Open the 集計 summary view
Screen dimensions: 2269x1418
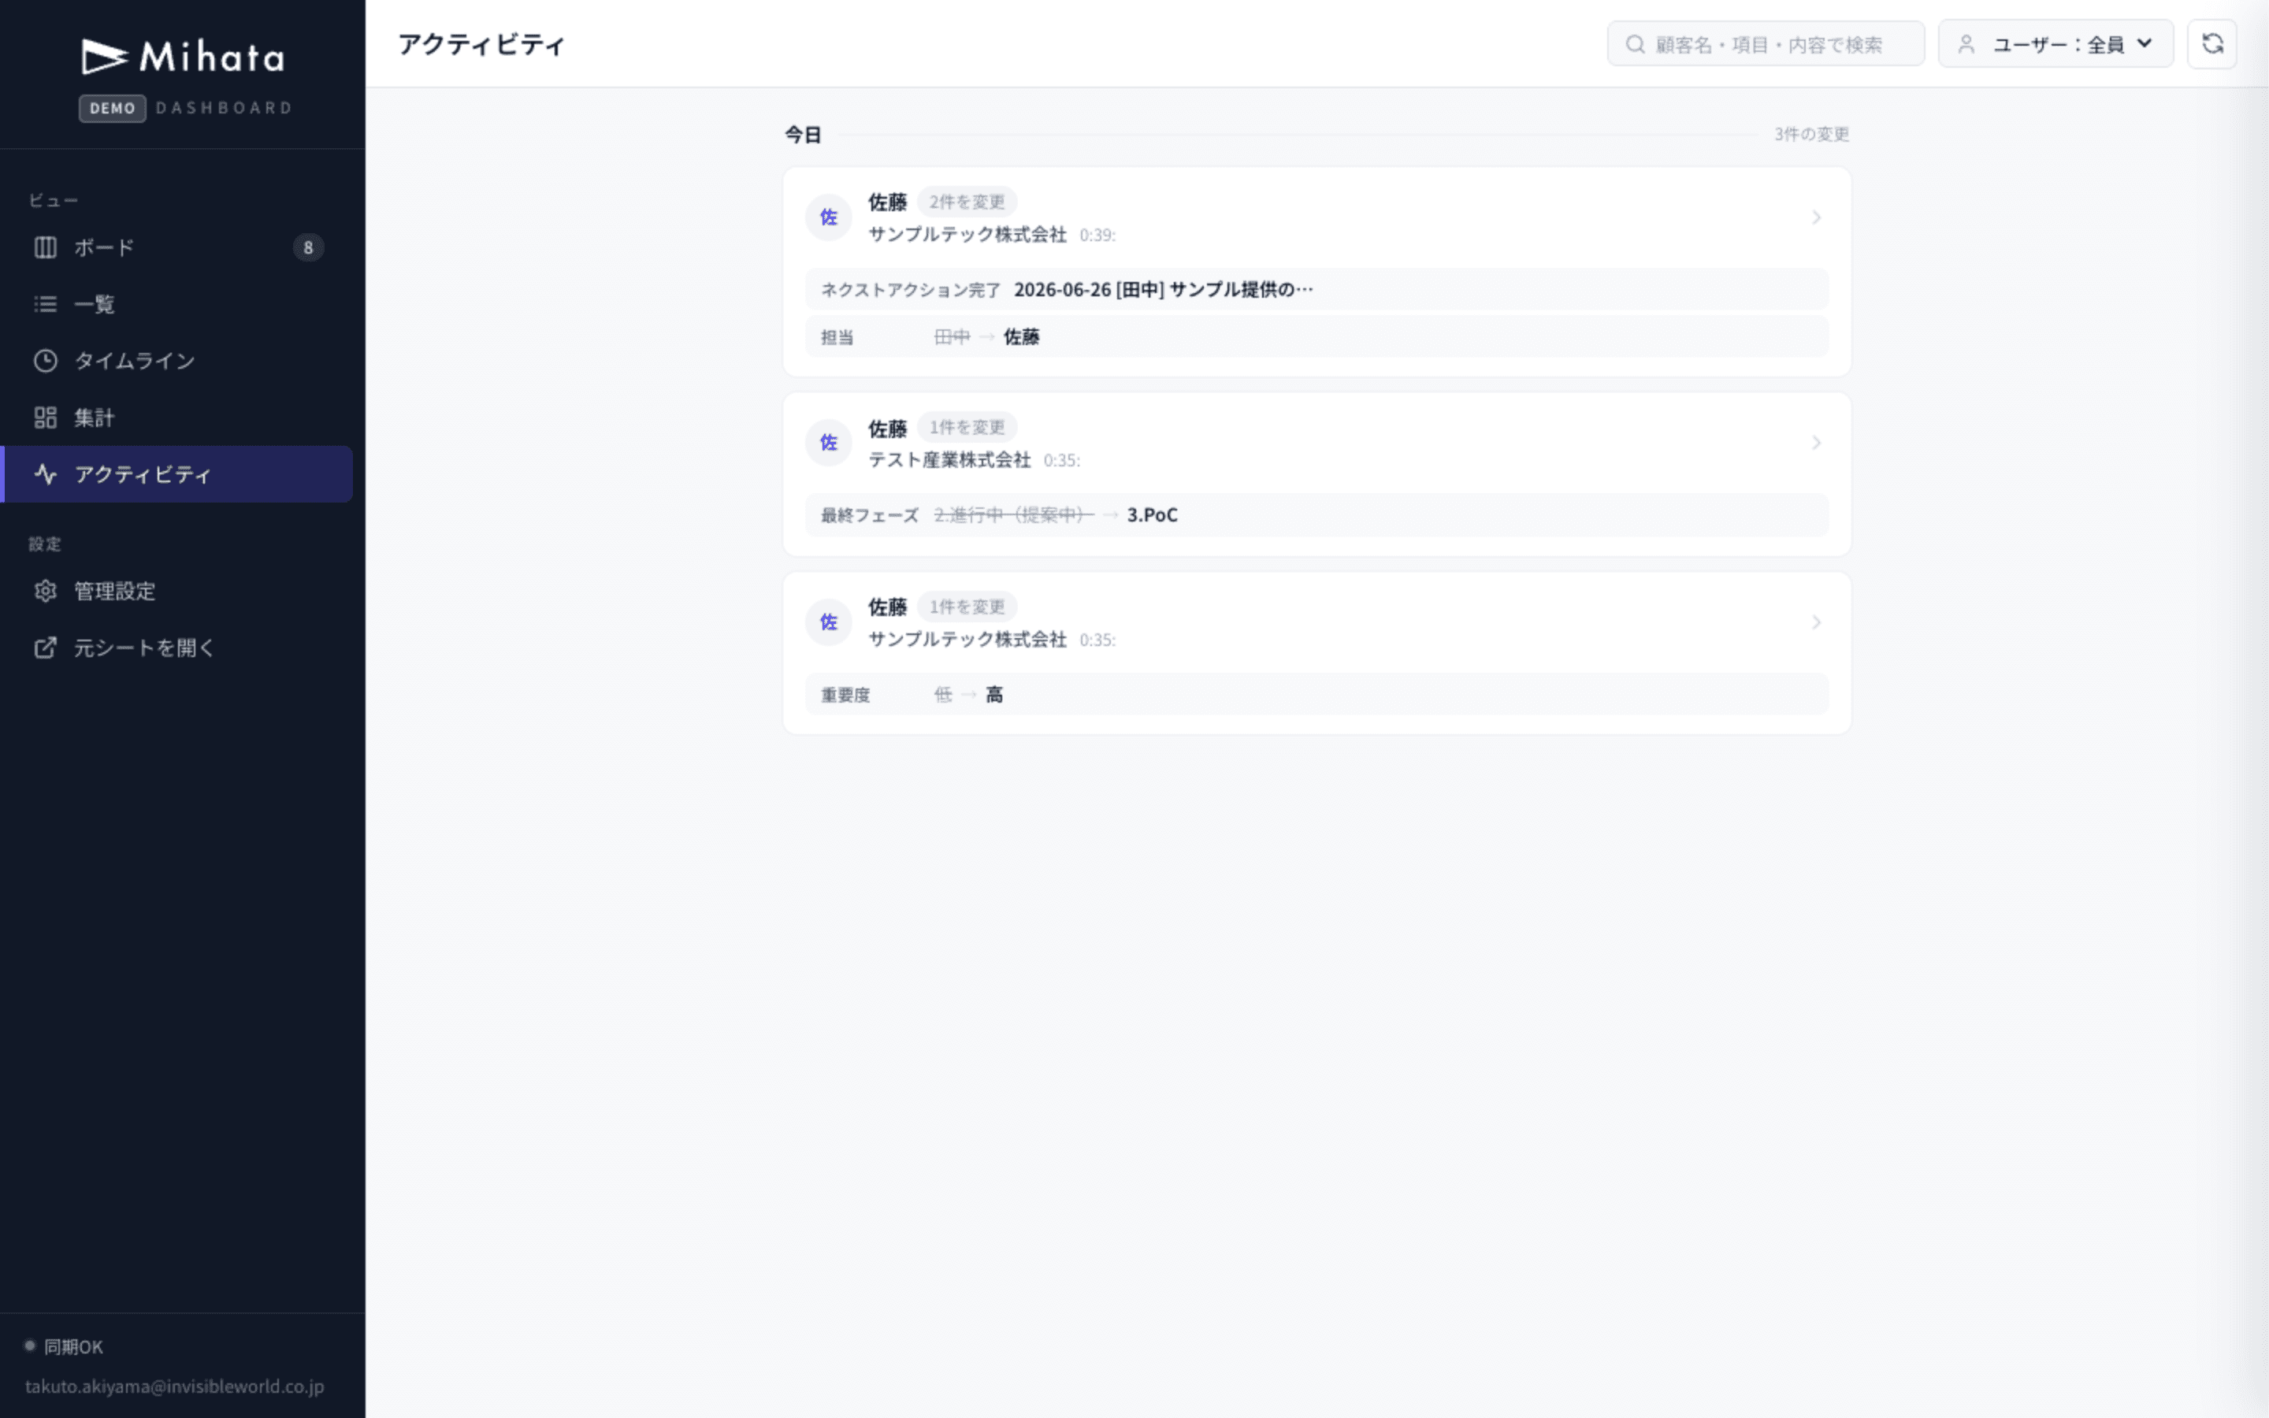click(178, 418)
